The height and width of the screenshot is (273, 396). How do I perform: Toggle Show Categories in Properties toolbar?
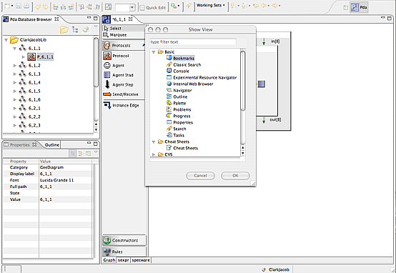(73, 153)
